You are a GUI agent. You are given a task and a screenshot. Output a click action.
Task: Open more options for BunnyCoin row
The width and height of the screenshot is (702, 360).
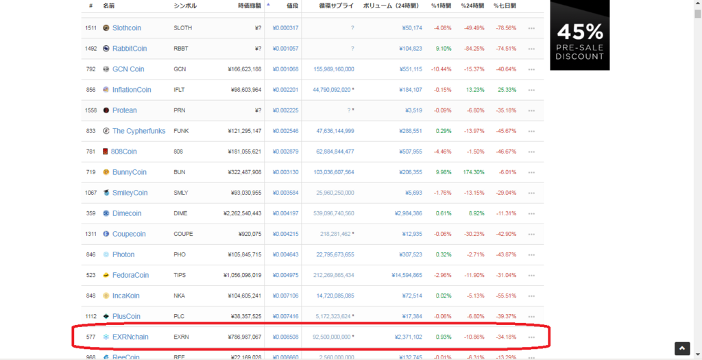531,172
